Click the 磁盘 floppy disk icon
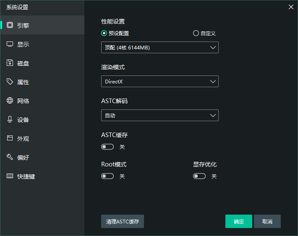 point(10,63)
